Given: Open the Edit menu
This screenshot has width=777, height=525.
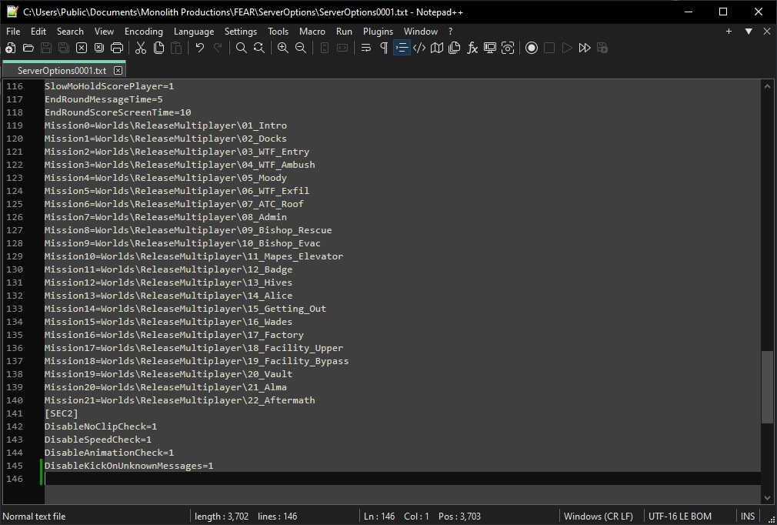Looking at the screenshot, I should [x=38, y=32].
